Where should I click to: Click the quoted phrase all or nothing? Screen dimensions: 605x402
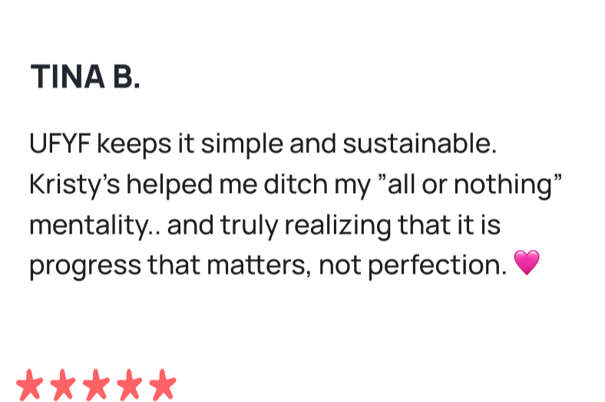(470, 184)
